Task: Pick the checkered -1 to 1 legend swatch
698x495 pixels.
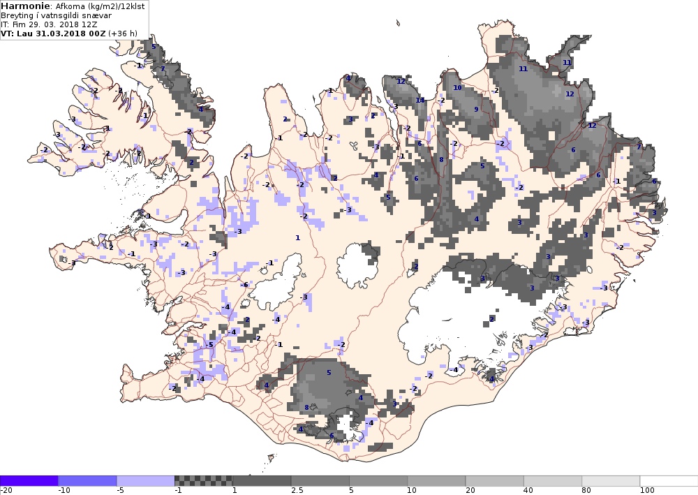Action: tap(203, 481)
